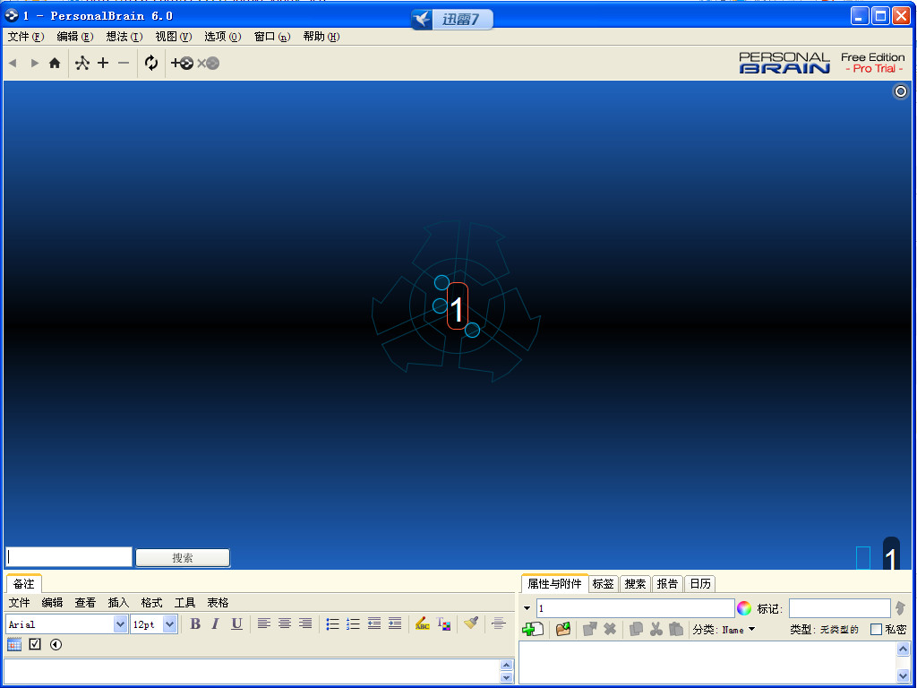917x688 pixels.
Task: Select the thought named 1
Action: (457, 306)
